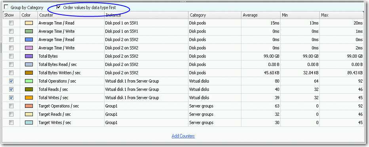Sort by the Color column header
Viewport: 369px width, 147px height.
(29, 15)
